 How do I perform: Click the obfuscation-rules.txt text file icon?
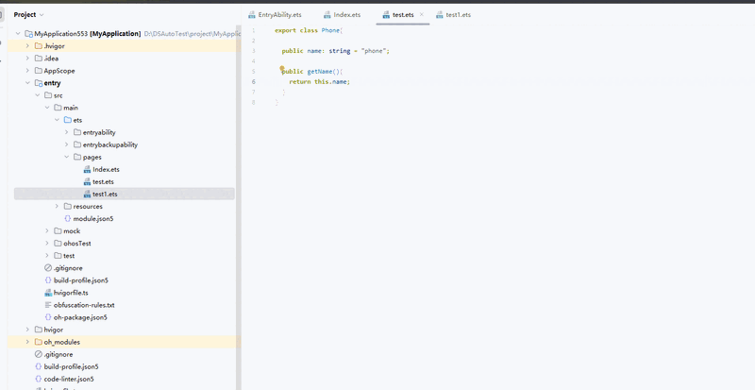pos(48,305)
